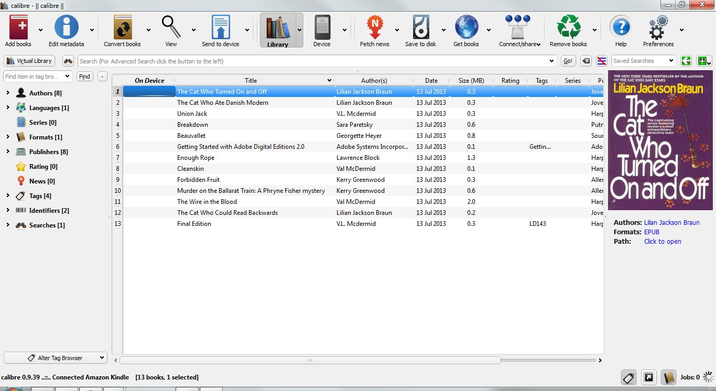Switch to the Device view icon
The height and width of the screenshot is (391, 716).
(x=322, y=27)
